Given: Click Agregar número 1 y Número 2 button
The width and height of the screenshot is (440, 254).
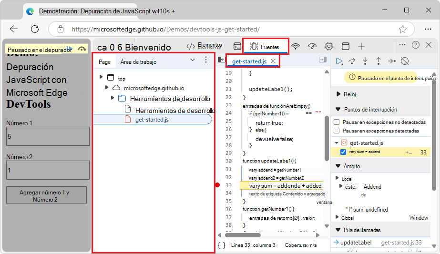Looking at the screenshot, I should (x=47, y=195).
